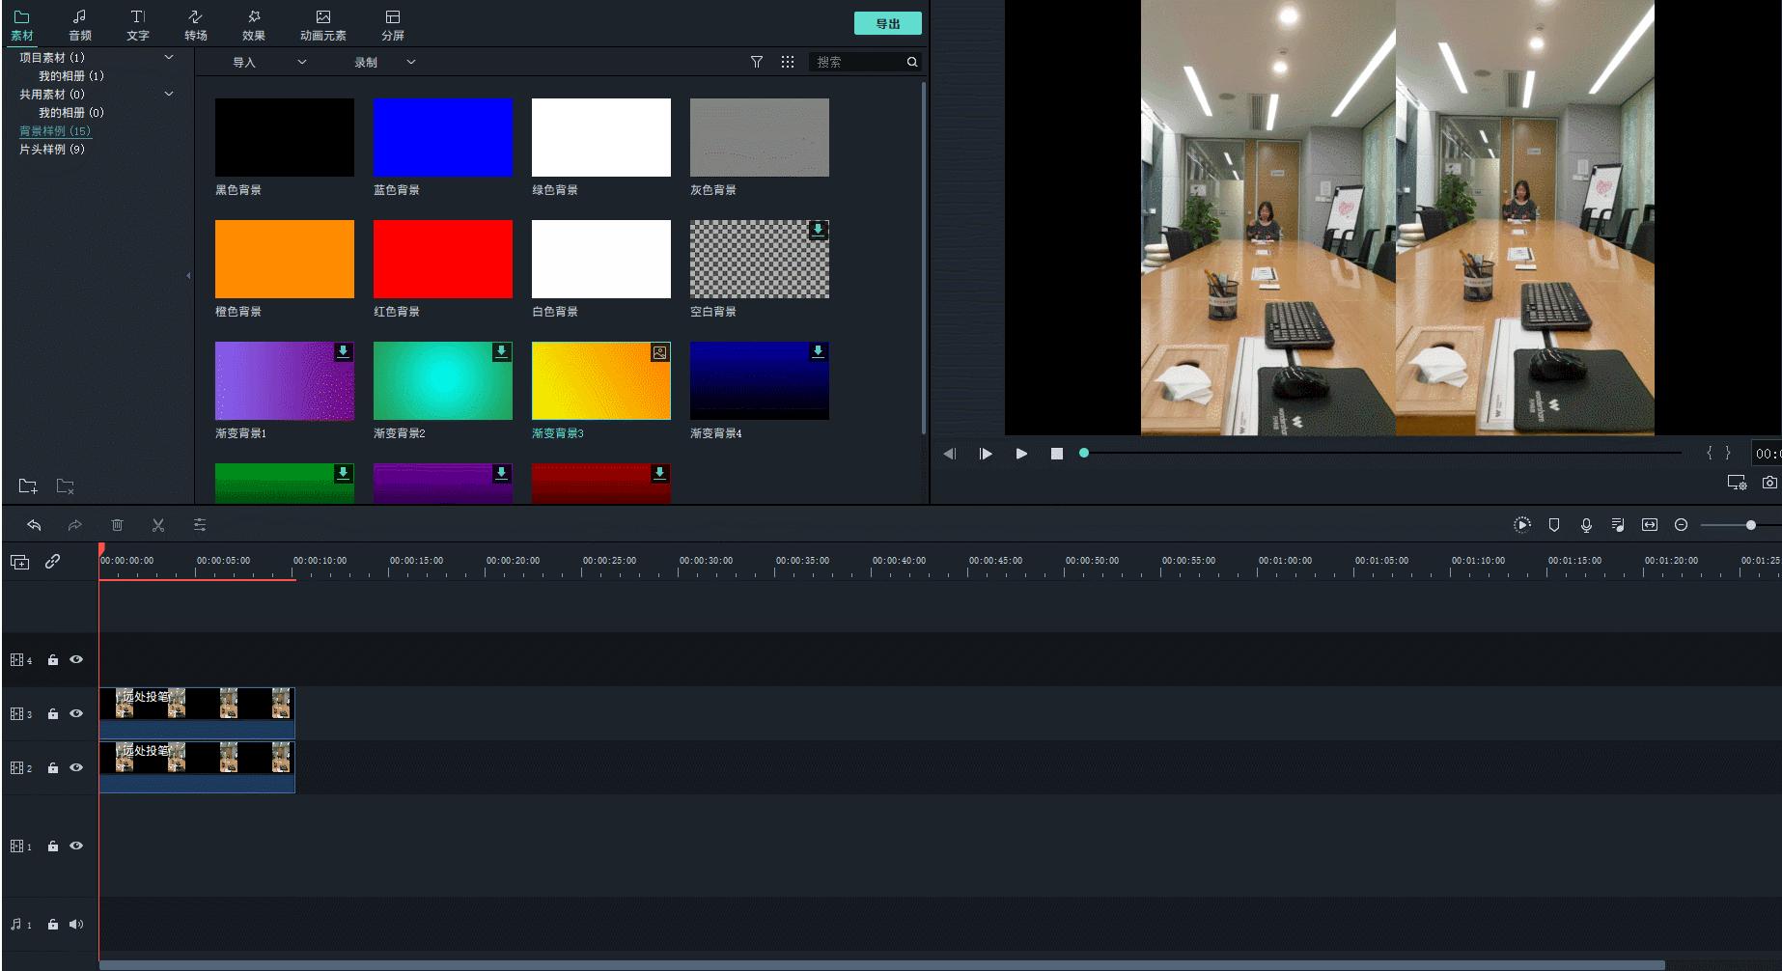Click the render preview icon
Screen dimensions: 1782x971
pos(1522,525)
